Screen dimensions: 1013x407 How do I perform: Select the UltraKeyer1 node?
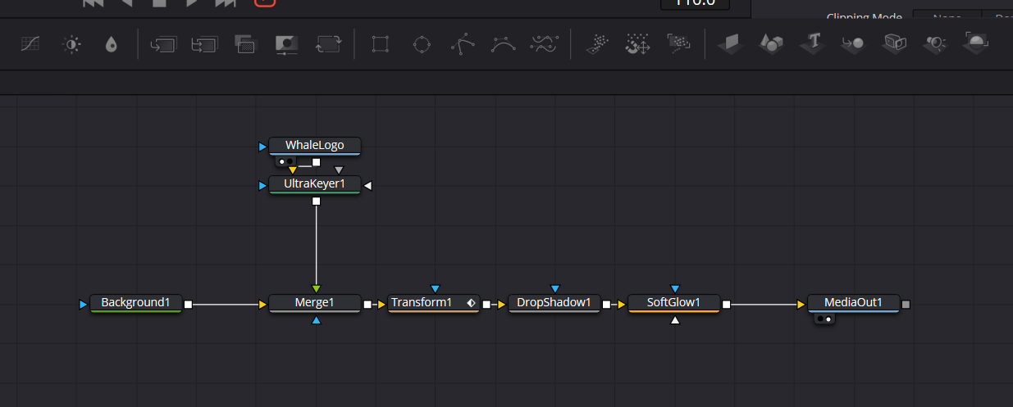click(x=314, y=184)
